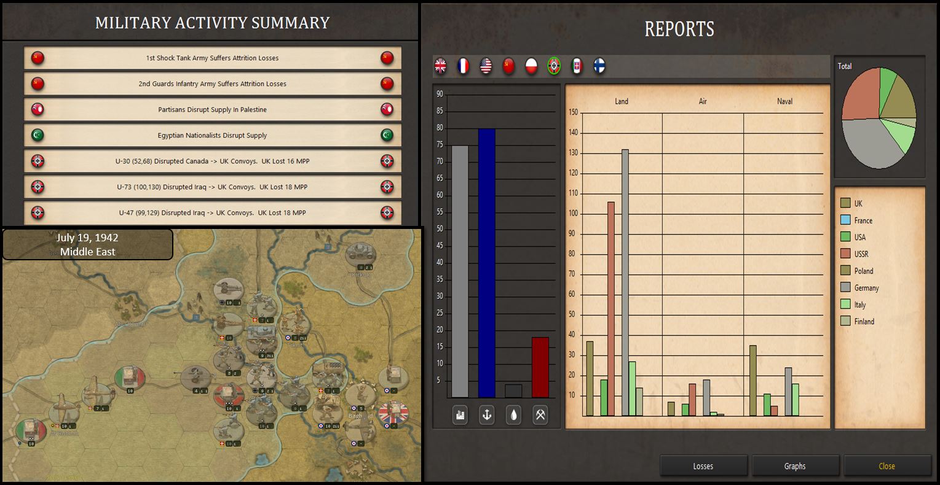940x485 pixels.
Task: Click the tall blue naval bar in the chart
Action: point(487,263)
